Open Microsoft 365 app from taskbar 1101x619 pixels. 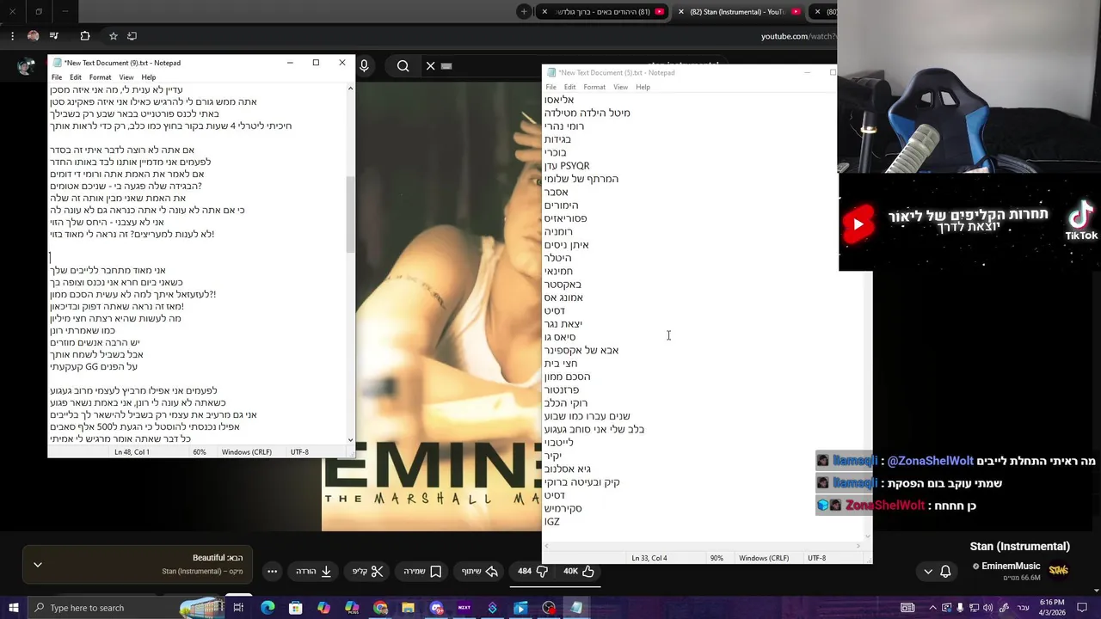pos(352,608)
